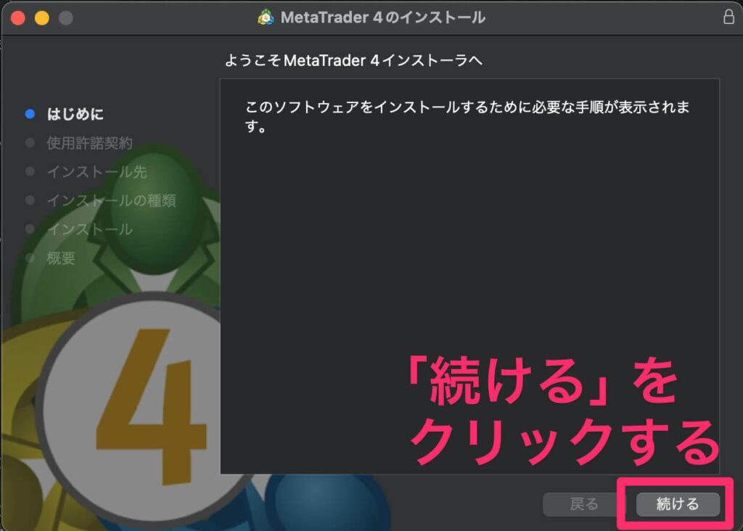Click the gray dot beside 概要
Viewport: 743px width, 531px height.
[x=29, y=258]
